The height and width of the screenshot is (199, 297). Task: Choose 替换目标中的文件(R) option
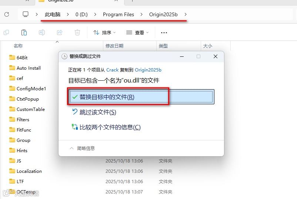(141, 97)
